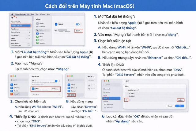Screen dimensions: 196x131
Task: Click blue sidebar icon below highlighted Network row
Action: click(37, 33)
